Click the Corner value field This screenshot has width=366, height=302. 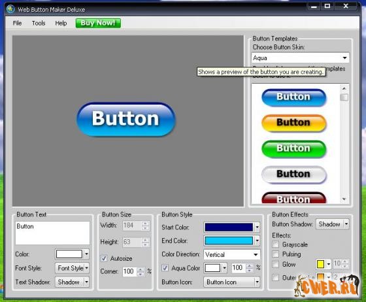click(x=129, y=271)
